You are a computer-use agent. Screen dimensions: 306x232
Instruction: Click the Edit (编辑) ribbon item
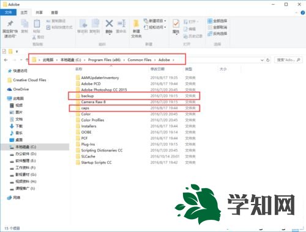190,29
